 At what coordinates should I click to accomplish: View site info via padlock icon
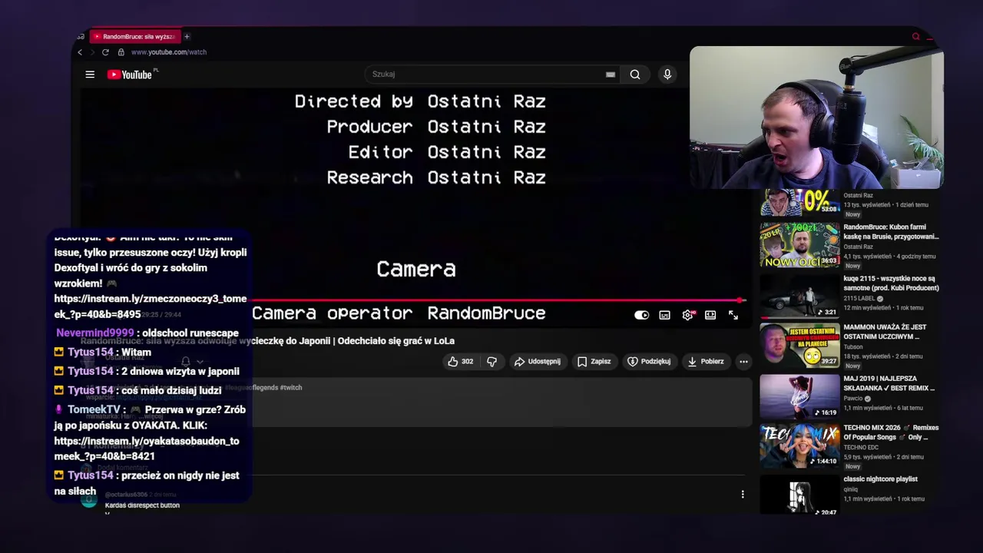pyautogui.click(x=121, y=52)
